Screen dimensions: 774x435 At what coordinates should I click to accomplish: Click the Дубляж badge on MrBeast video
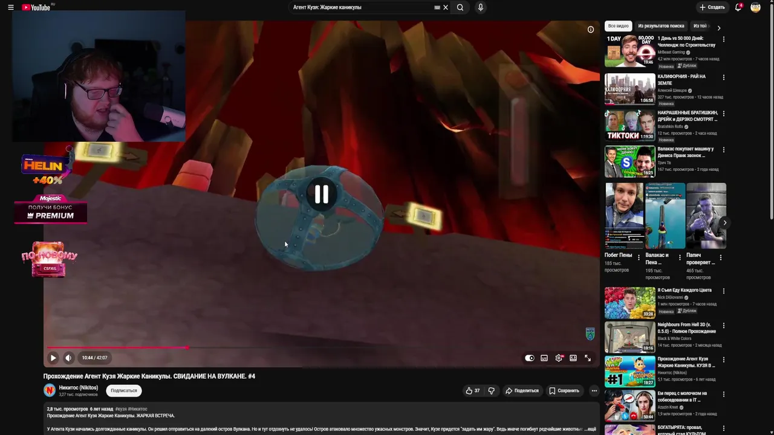[687, 65]
